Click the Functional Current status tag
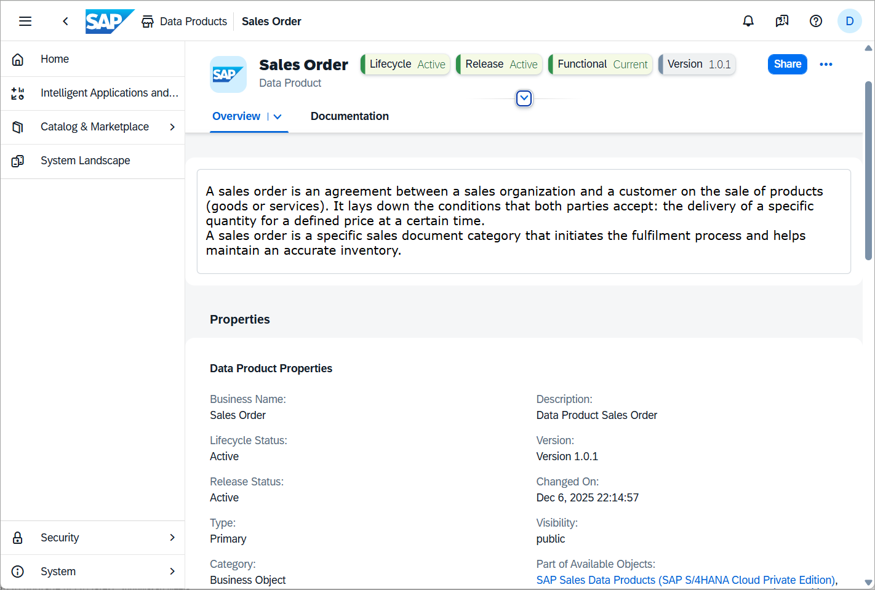The image size is (875, 590). pos(601,64)
